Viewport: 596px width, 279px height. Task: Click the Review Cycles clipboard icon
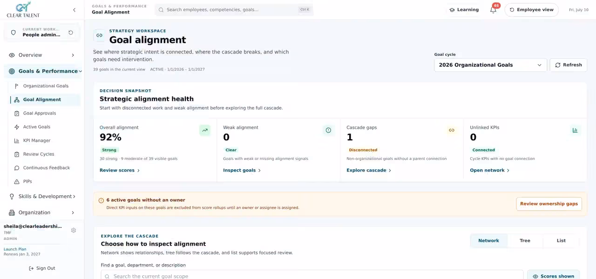click(17, 154)
